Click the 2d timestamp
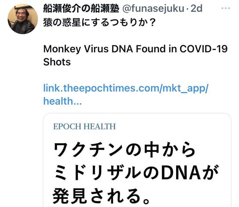Image resolution: width=239 pixels, height=207 pixels. point(196,9)
